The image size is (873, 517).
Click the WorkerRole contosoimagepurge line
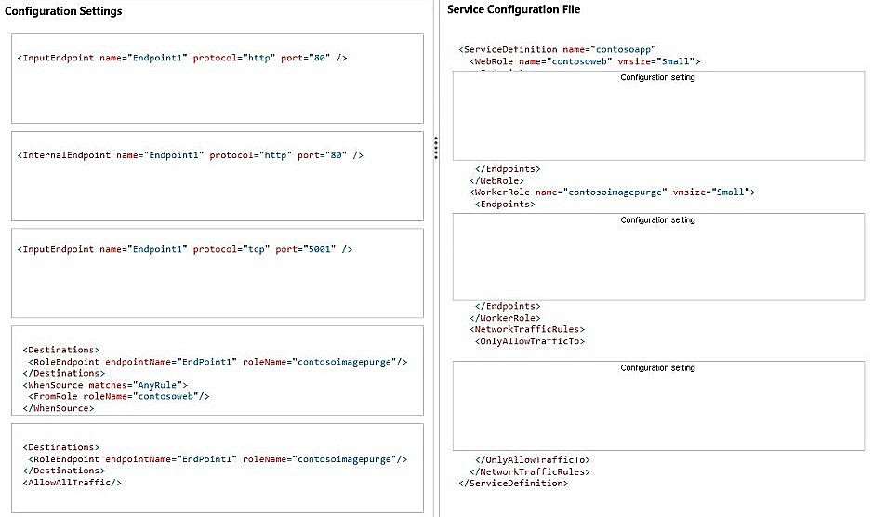(612, 192)
